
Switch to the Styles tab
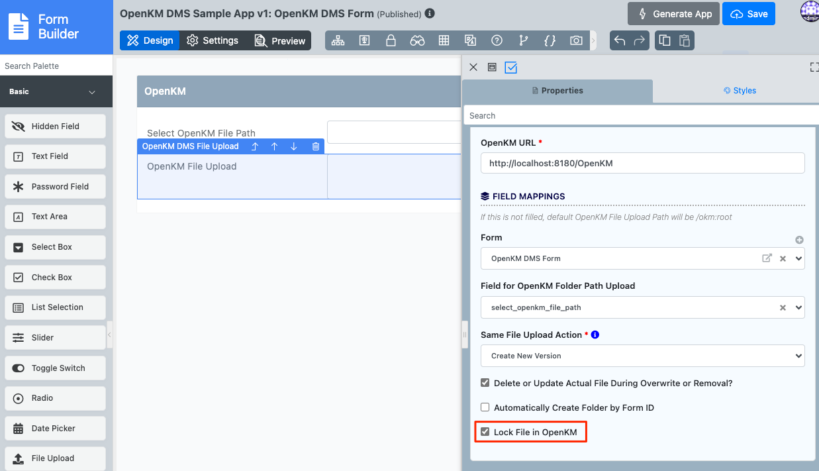pos(740,91)
